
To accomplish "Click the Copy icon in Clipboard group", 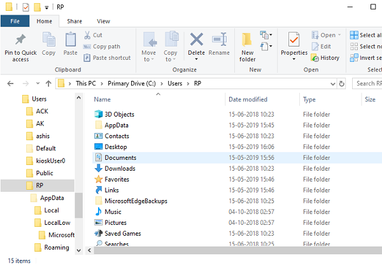I will click(49, 39).
